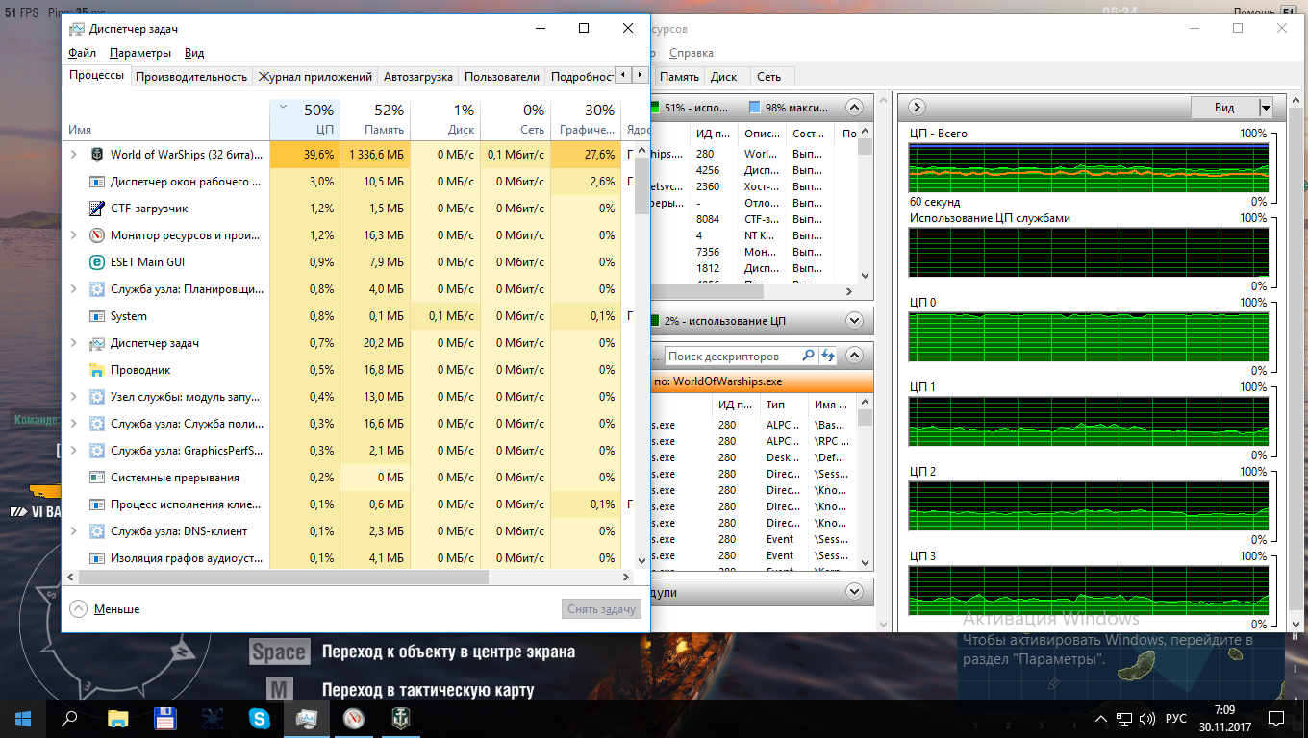Click the Монитор ресурсов process icon
This screenshot has width=1308, height=738.
pyautogui.click(x=96, y=235)
